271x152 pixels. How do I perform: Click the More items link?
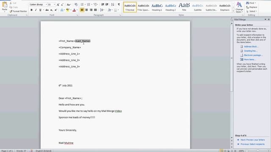click(250, 60)
